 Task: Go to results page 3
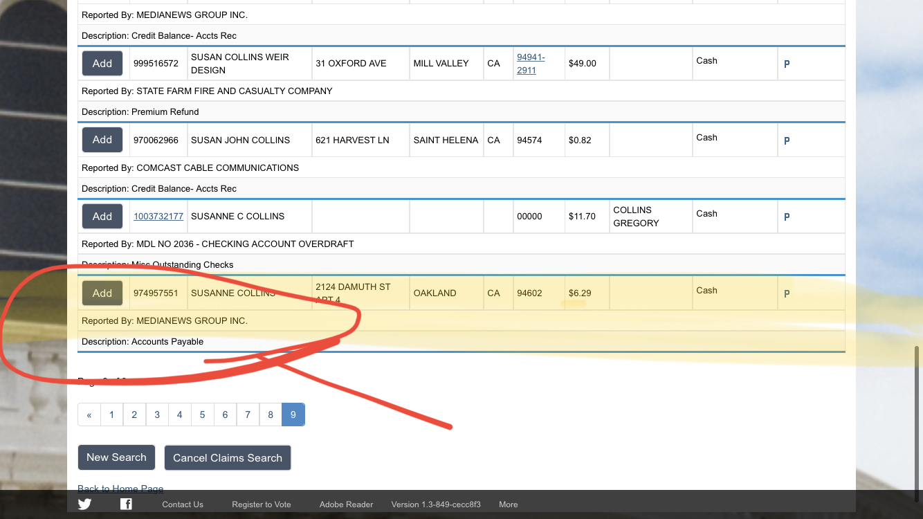click(157, 415)
